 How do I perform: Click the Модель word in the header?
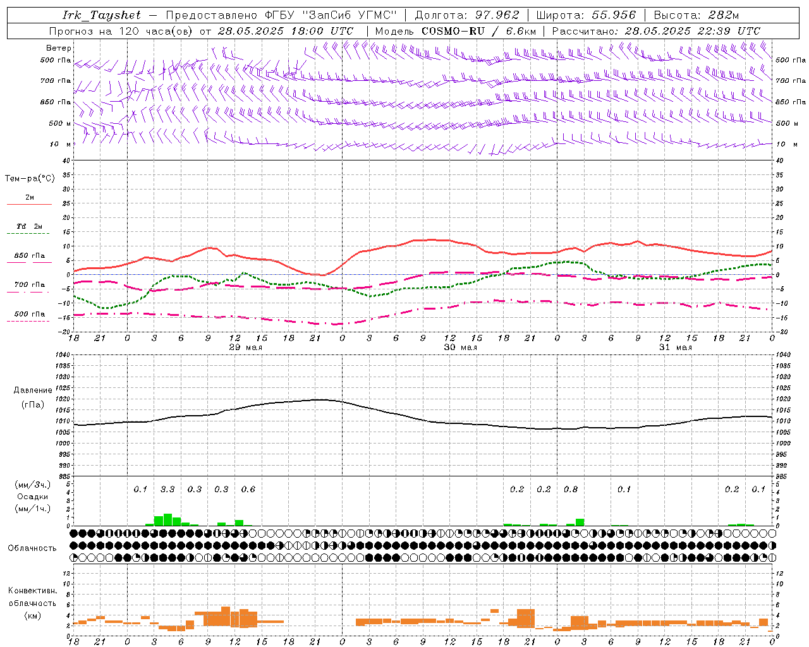coord(395,31)
